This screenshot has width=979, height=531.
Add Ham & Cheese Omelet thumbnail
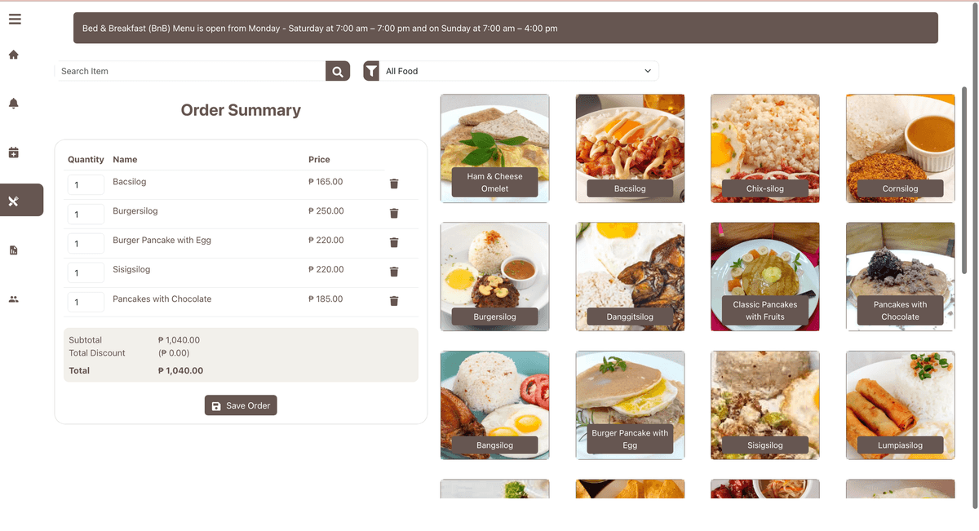(x=495, y=148)
